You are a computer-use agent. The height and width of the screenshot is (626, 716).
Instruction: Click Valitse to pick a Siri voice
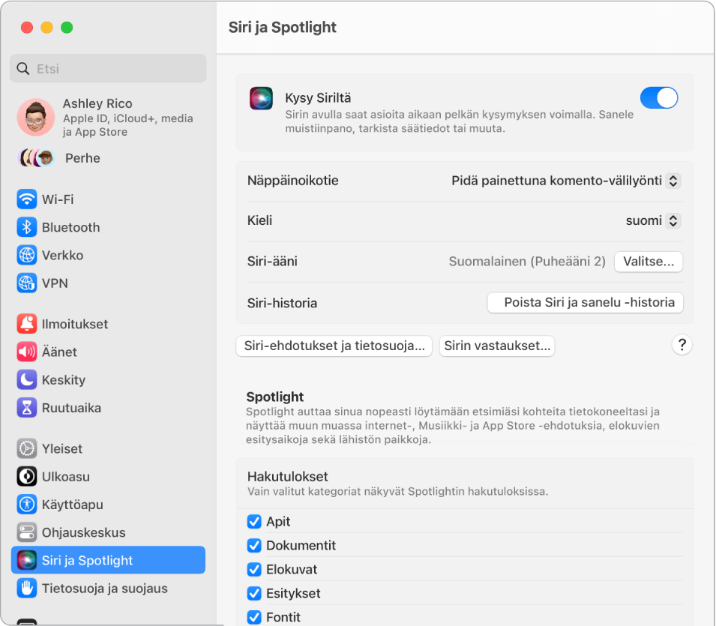pyautogui.click(x=648, y=262)
